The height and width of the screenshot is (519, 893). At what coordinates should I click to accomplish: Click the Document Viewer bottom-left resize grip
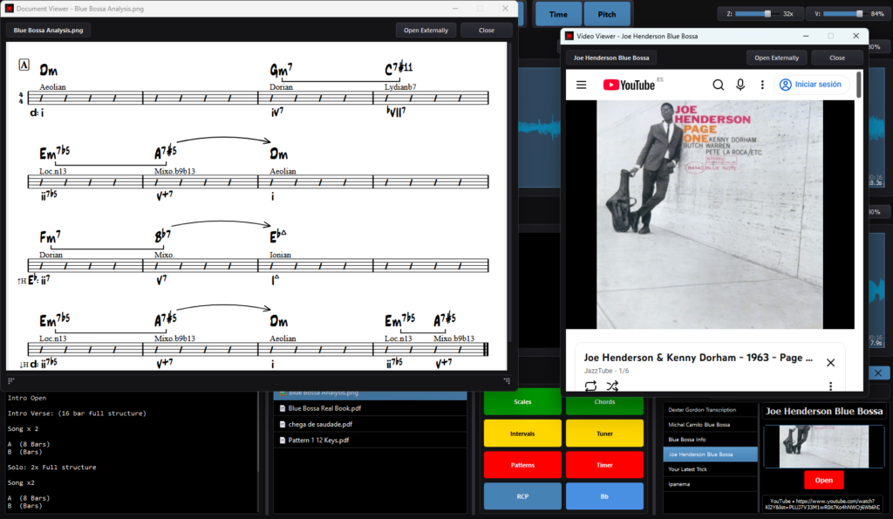tap(10, 380)
